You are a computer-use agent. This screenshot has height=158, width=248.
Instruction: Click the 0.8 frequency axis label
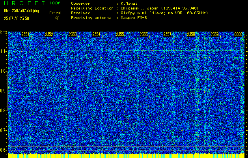(3, 111)
